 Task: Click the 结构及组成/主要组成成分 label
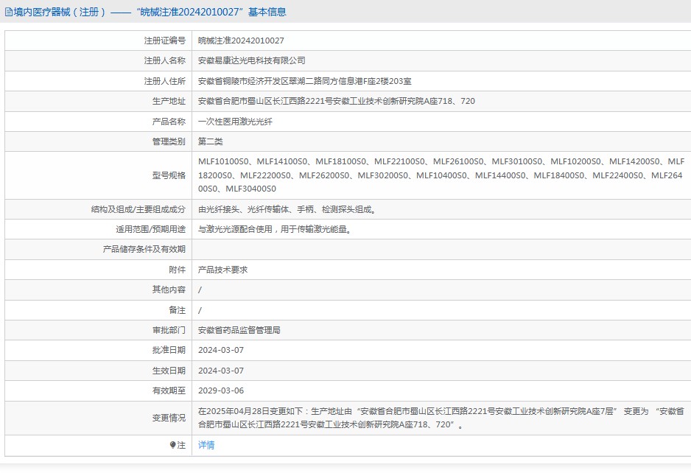pos(138,209)
